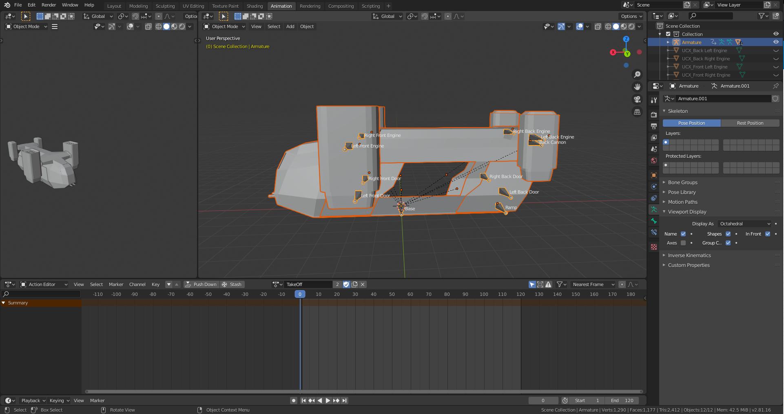This screenshot has height=414, width=784.
Task: Expand the Inverse Kinematics panel
Action: pos(689,255)
